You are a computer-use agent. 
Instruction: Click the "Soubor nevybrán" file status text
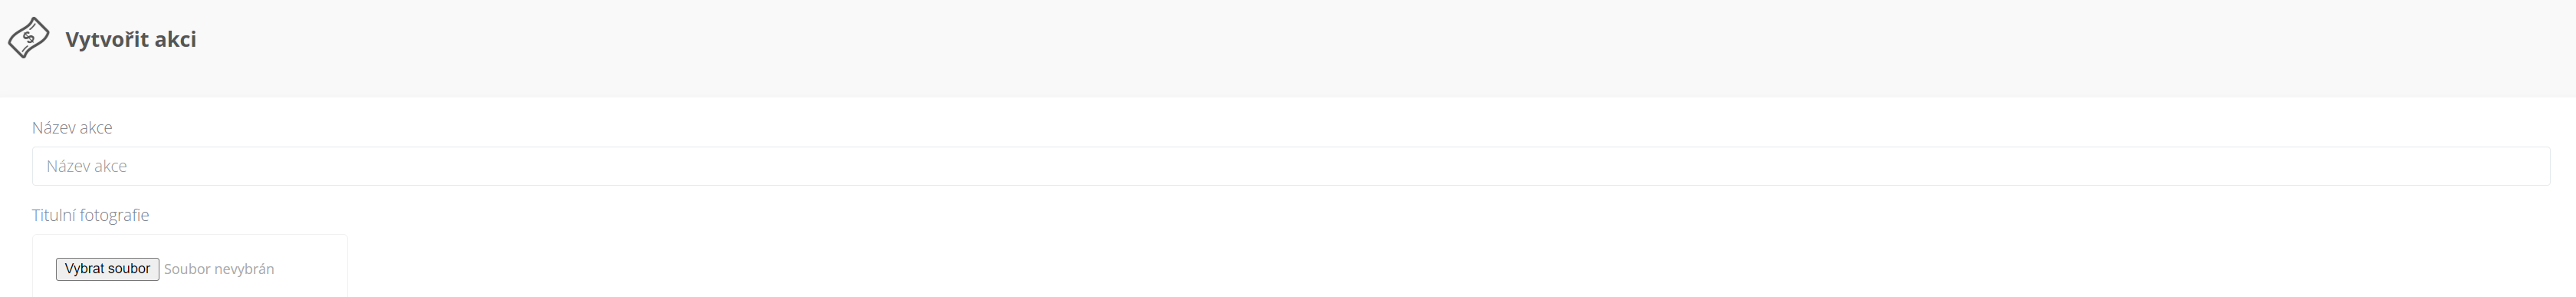click(219, 269)
